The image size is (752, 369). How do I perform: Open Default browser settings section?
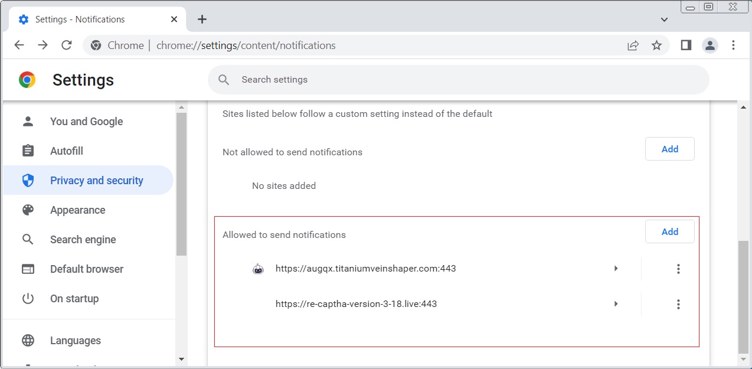pyautogui.click(x=89, y=269)
